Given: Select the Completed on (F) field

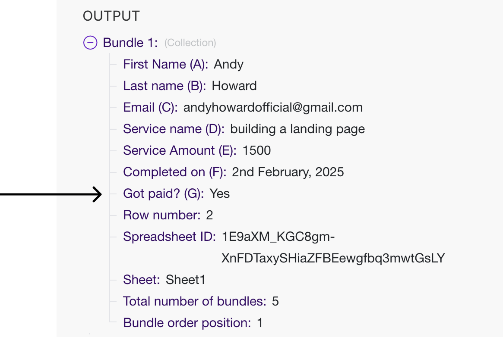Looking at the screenshot, I should coord(174,172).
